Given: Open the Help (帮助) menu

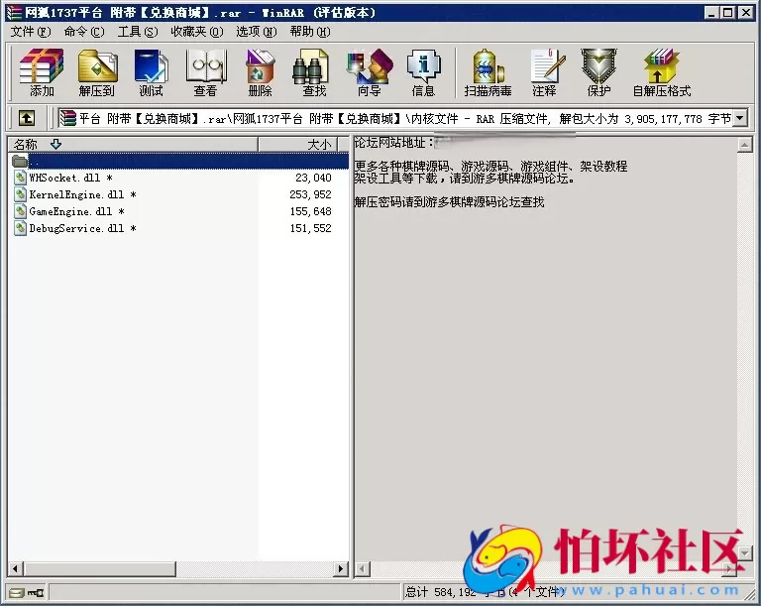Looking at the screenshot, I should coord(310,32).
